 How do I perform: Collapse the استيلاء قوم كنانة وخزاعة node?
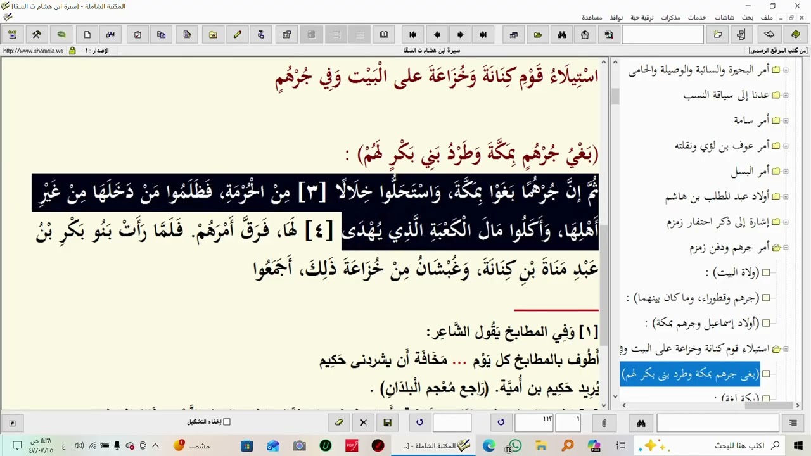coord(786,349)
